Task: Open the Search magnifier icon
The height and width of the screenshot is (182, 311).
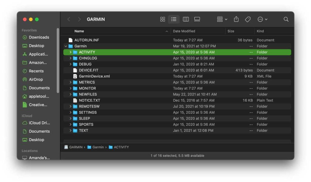Action: tap(286, 19)
